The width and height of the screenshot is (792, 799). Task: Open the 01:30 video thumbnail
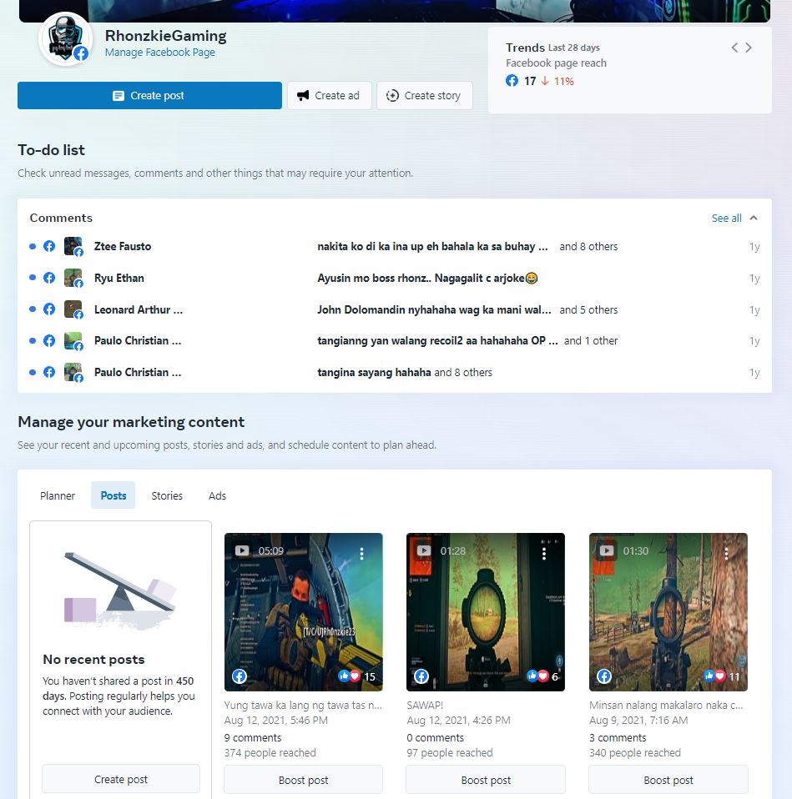point(668,612)
